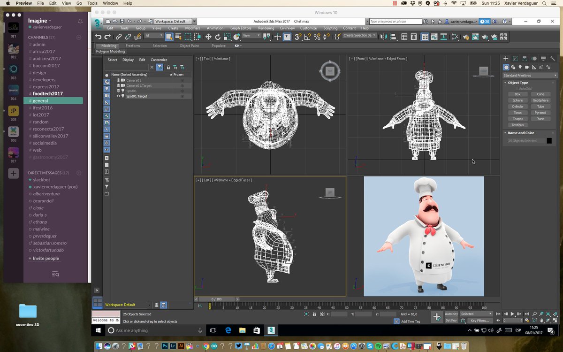Image resolution: width=563 pixels, height=352 pixels.
Task: Click the Sphere primitive button
Action: click(517, 100)
